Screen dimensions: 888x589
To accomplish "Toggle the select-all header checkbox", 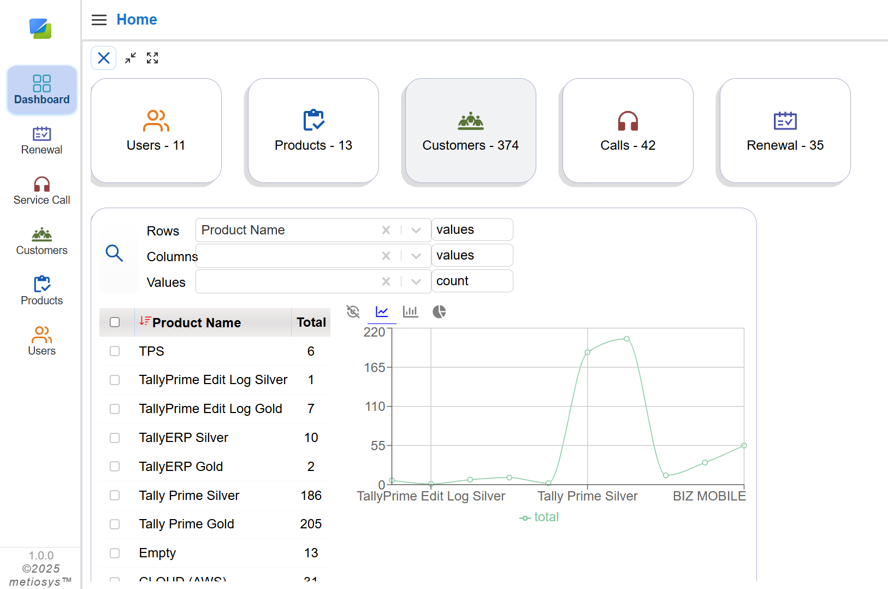I will pyautogui.click(x=115, y=322).
